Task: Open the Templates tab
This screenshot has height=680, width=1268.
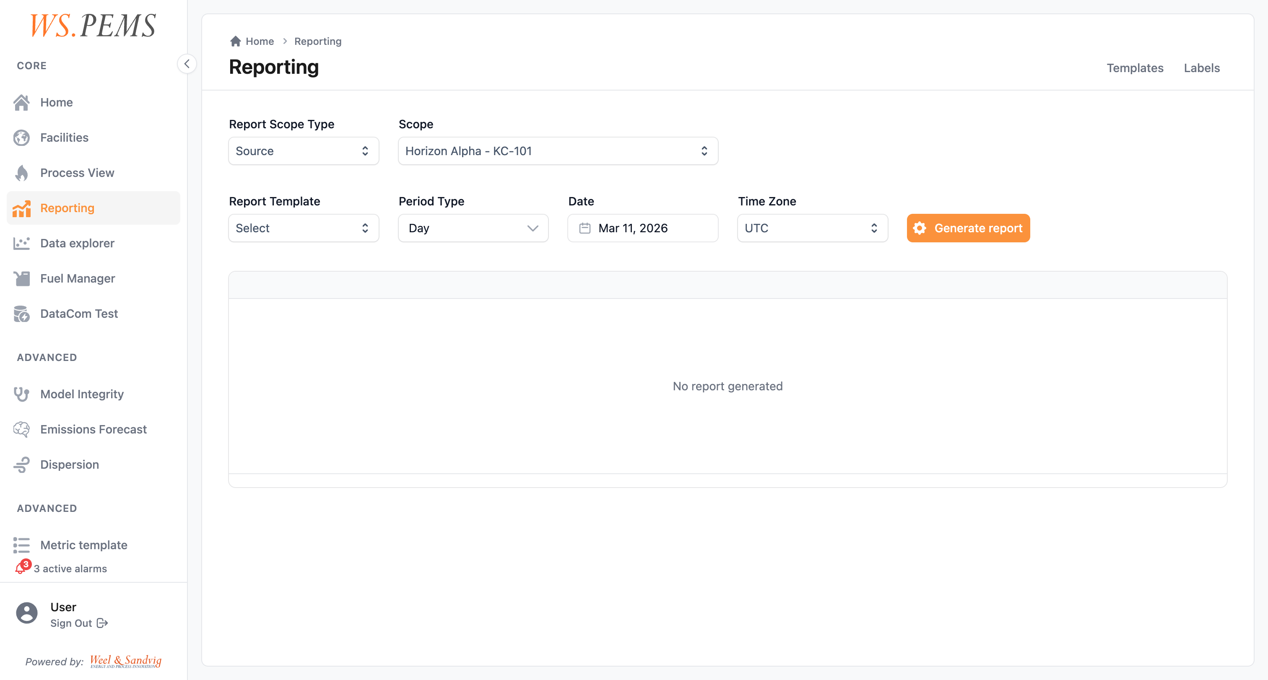Action: (x=1135, y=68)
